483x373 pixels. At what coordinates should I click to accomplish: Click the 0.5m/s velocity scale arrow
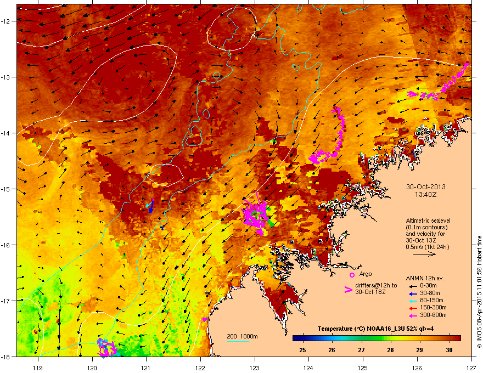424,254
